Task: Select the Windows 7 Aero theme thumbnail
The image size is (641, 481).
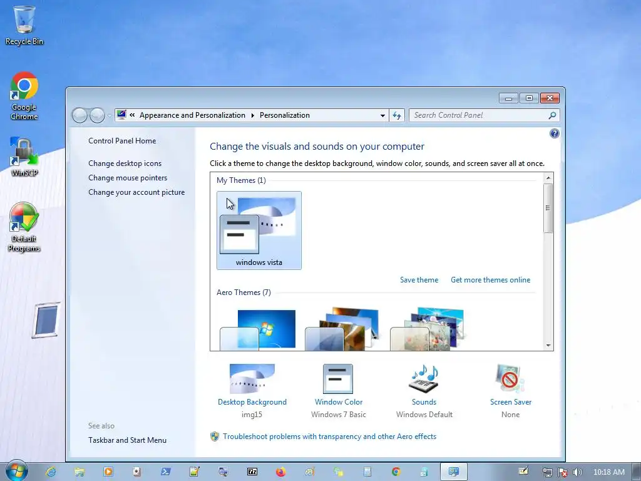Action: (258, 329)
